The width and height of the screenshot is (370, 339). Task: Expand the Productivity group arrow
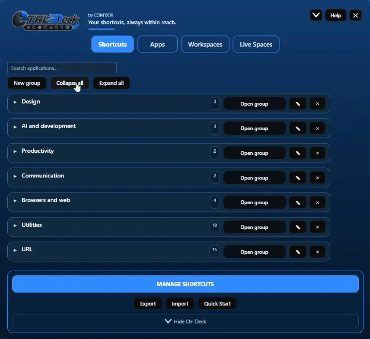(15, 151)
